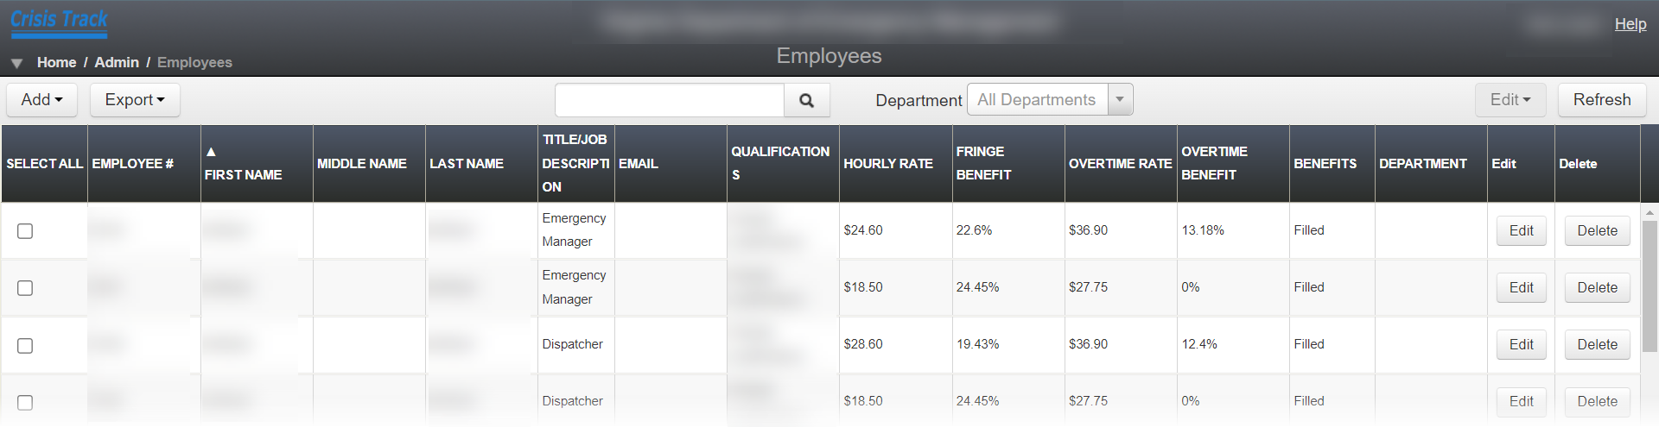Click the Crisis Track logo
This screenshot has width=1659, height=427.
(59, 22)
